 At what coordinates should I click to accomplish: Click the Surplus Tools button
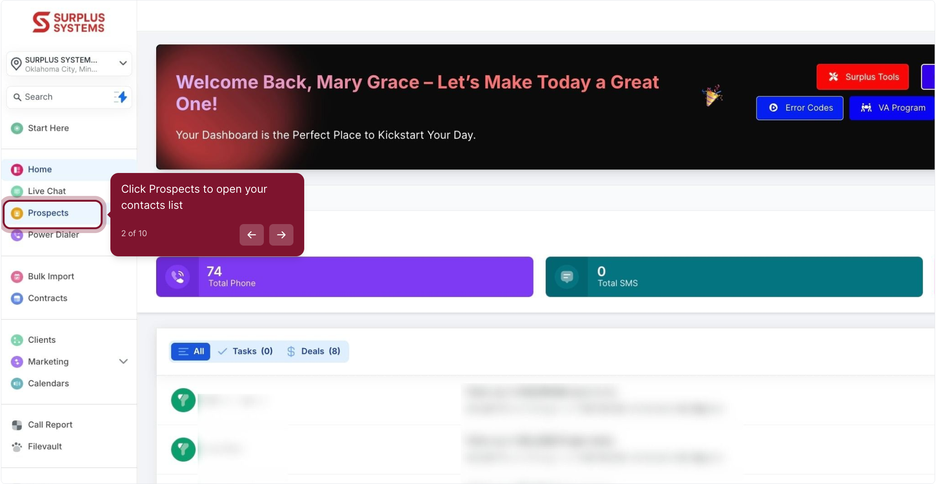pyautogui.click(x=862, y=77)
